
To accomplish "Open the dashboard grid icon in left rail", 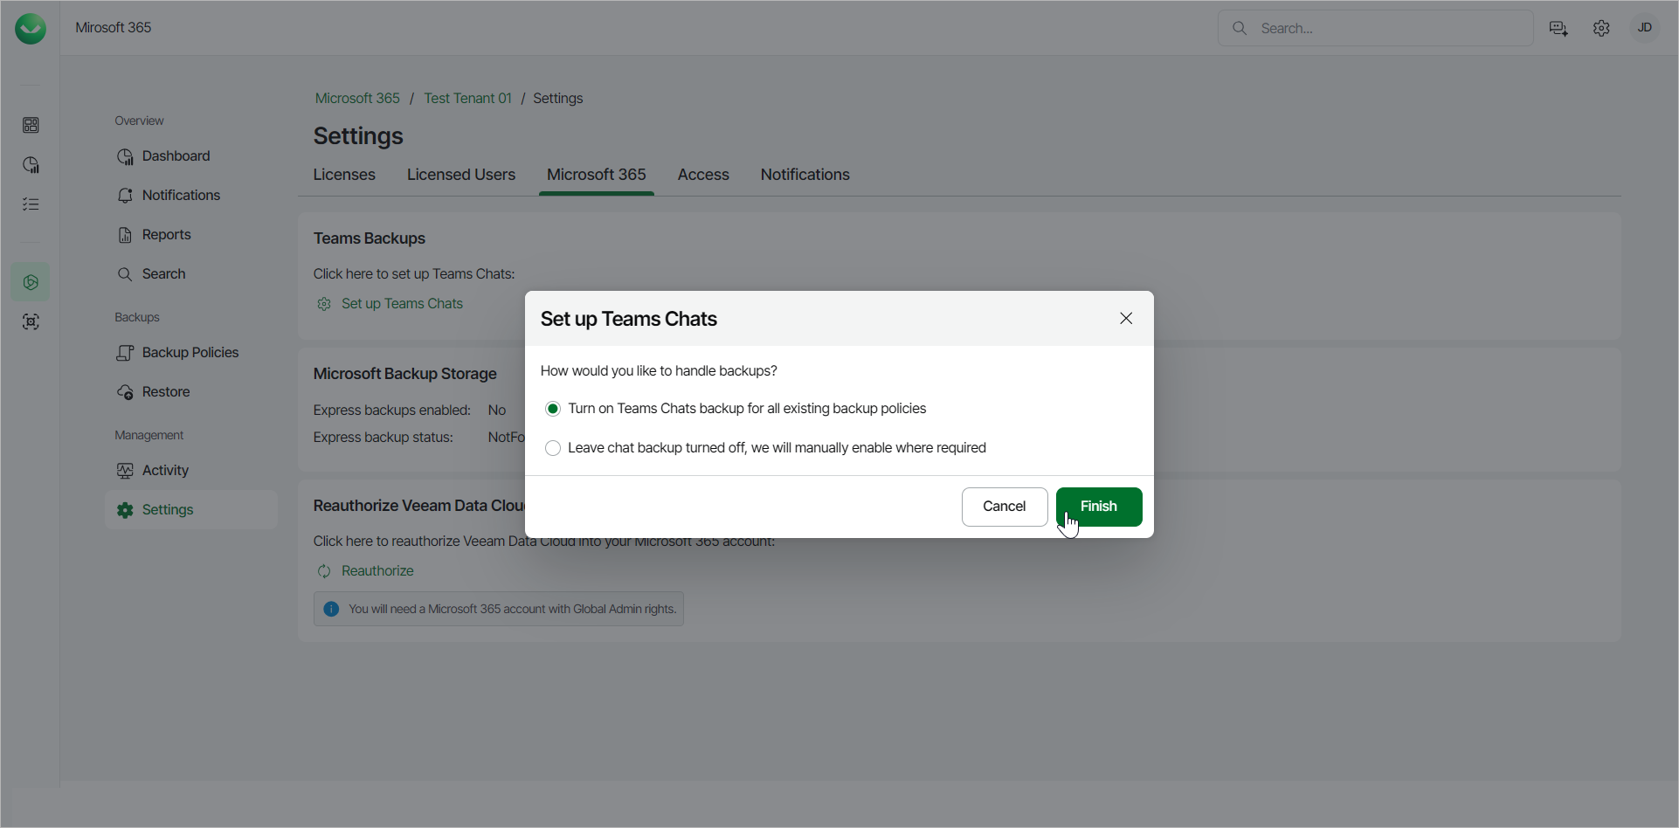I will coord(31,125).
